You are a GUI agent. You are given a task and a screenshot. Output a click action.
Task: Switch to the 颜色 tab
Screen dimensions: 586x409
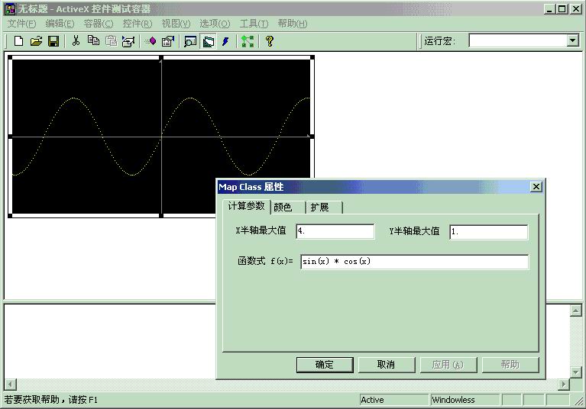click(287, 207)
